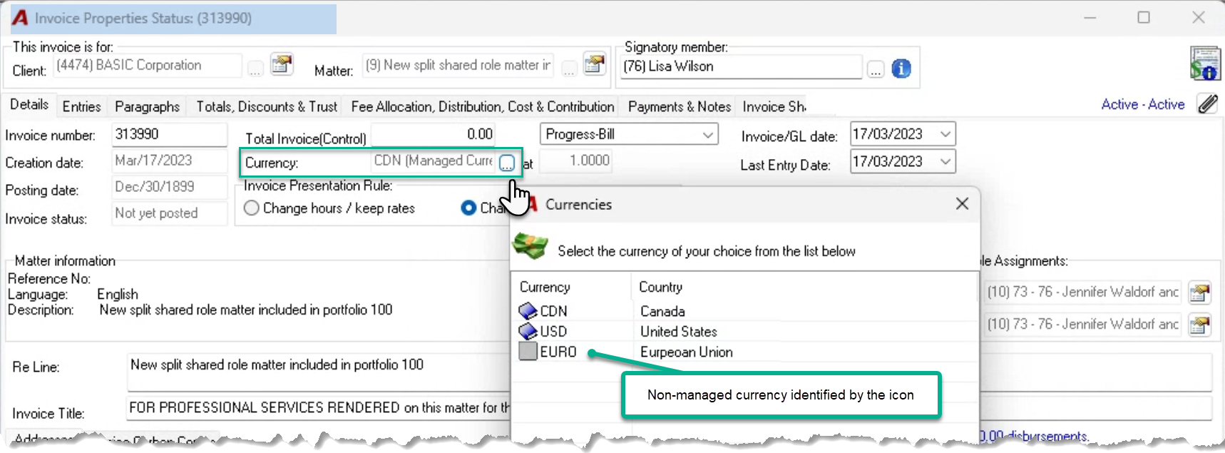1225x453 pixels.
Task: Select the USD currency row icon
Action: 528,331
